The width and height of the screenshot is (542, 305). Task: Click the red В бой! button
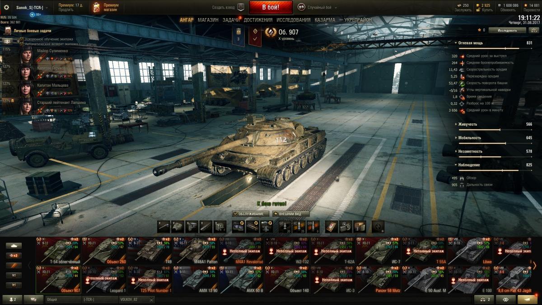click(271, 7)
